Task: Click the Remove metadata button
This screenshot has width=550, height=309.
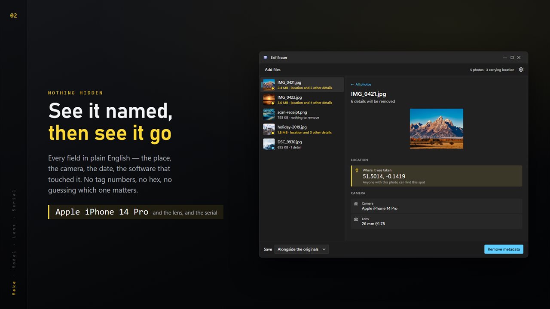Action: click(x=504, y=249)
